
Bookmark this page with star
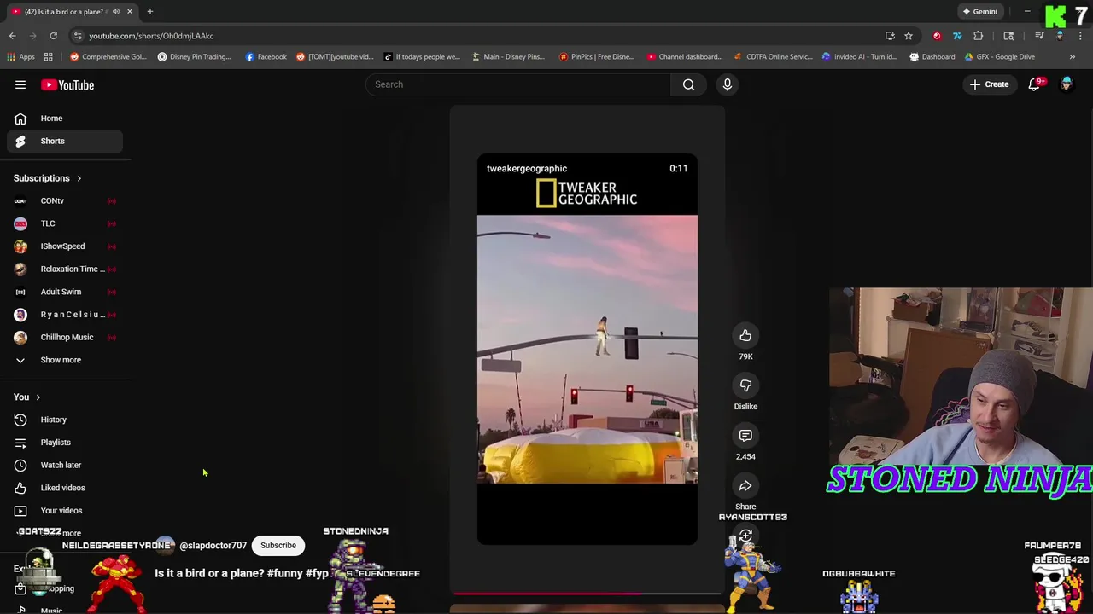point(909,36)
